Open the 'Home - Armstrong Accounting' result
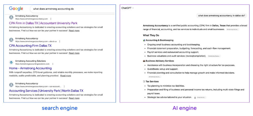 pyautogui.click(x=30, y=68)
